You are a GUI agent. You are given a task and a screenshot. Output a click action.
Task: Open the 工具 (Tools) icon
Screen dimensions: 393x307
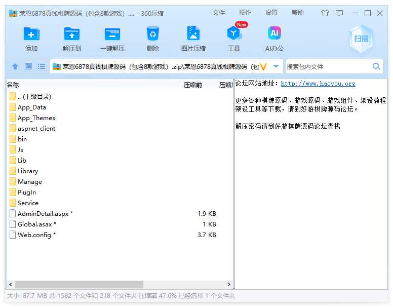(x=234, y=33)
